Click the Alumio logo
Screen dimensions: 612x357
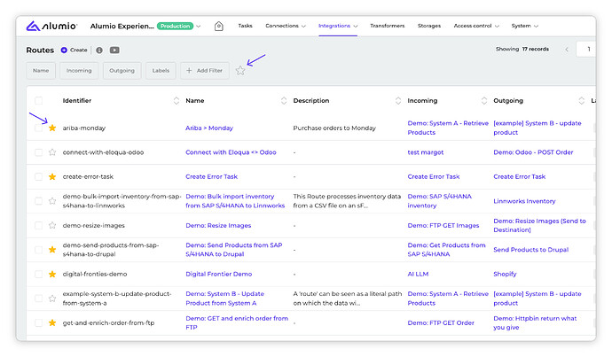click(x=51, y=26)
